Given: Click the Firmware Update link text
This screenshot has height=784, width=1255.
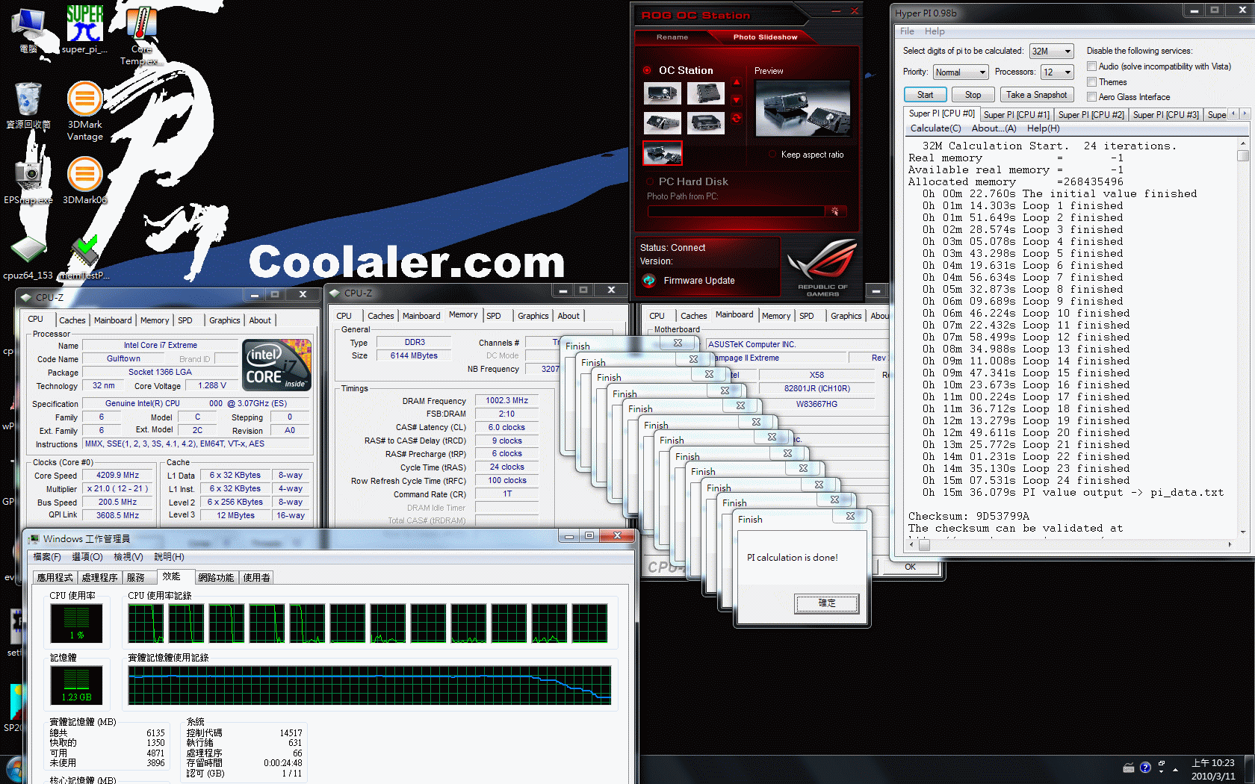Looking at the screenshot, I should tap(699, 281).
